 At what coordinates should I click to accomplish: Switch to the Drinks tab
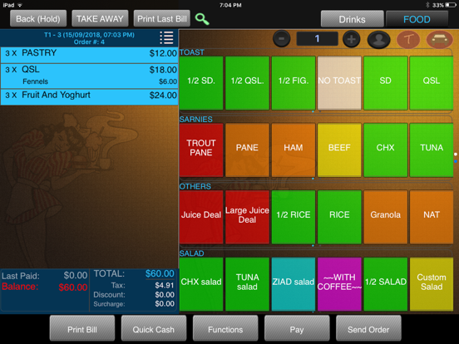(x=353, y=19)
